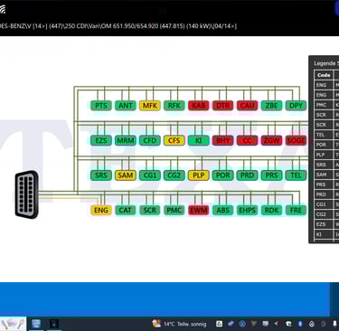Select the red CC module

pyautogui.click(x=247, y=140)
